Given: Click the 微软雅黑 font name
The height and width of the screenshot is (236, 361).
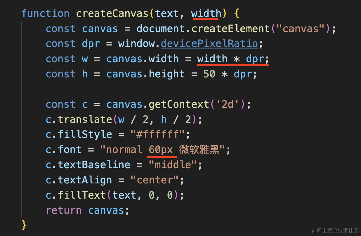Looking at the screenshot, I should (x=199, y=150).
